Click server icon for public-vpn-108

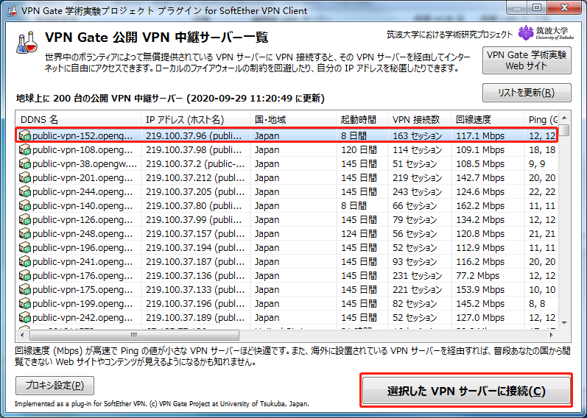pos(25,149)
